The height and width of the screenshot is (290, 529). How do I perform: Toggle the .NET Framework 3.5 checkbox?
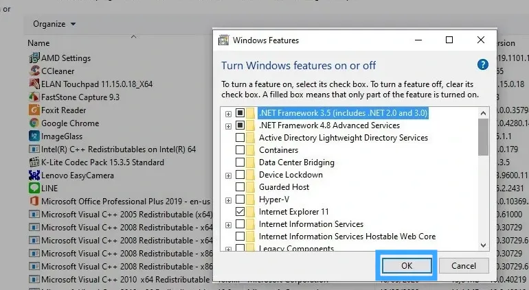(x=240, y=113)
